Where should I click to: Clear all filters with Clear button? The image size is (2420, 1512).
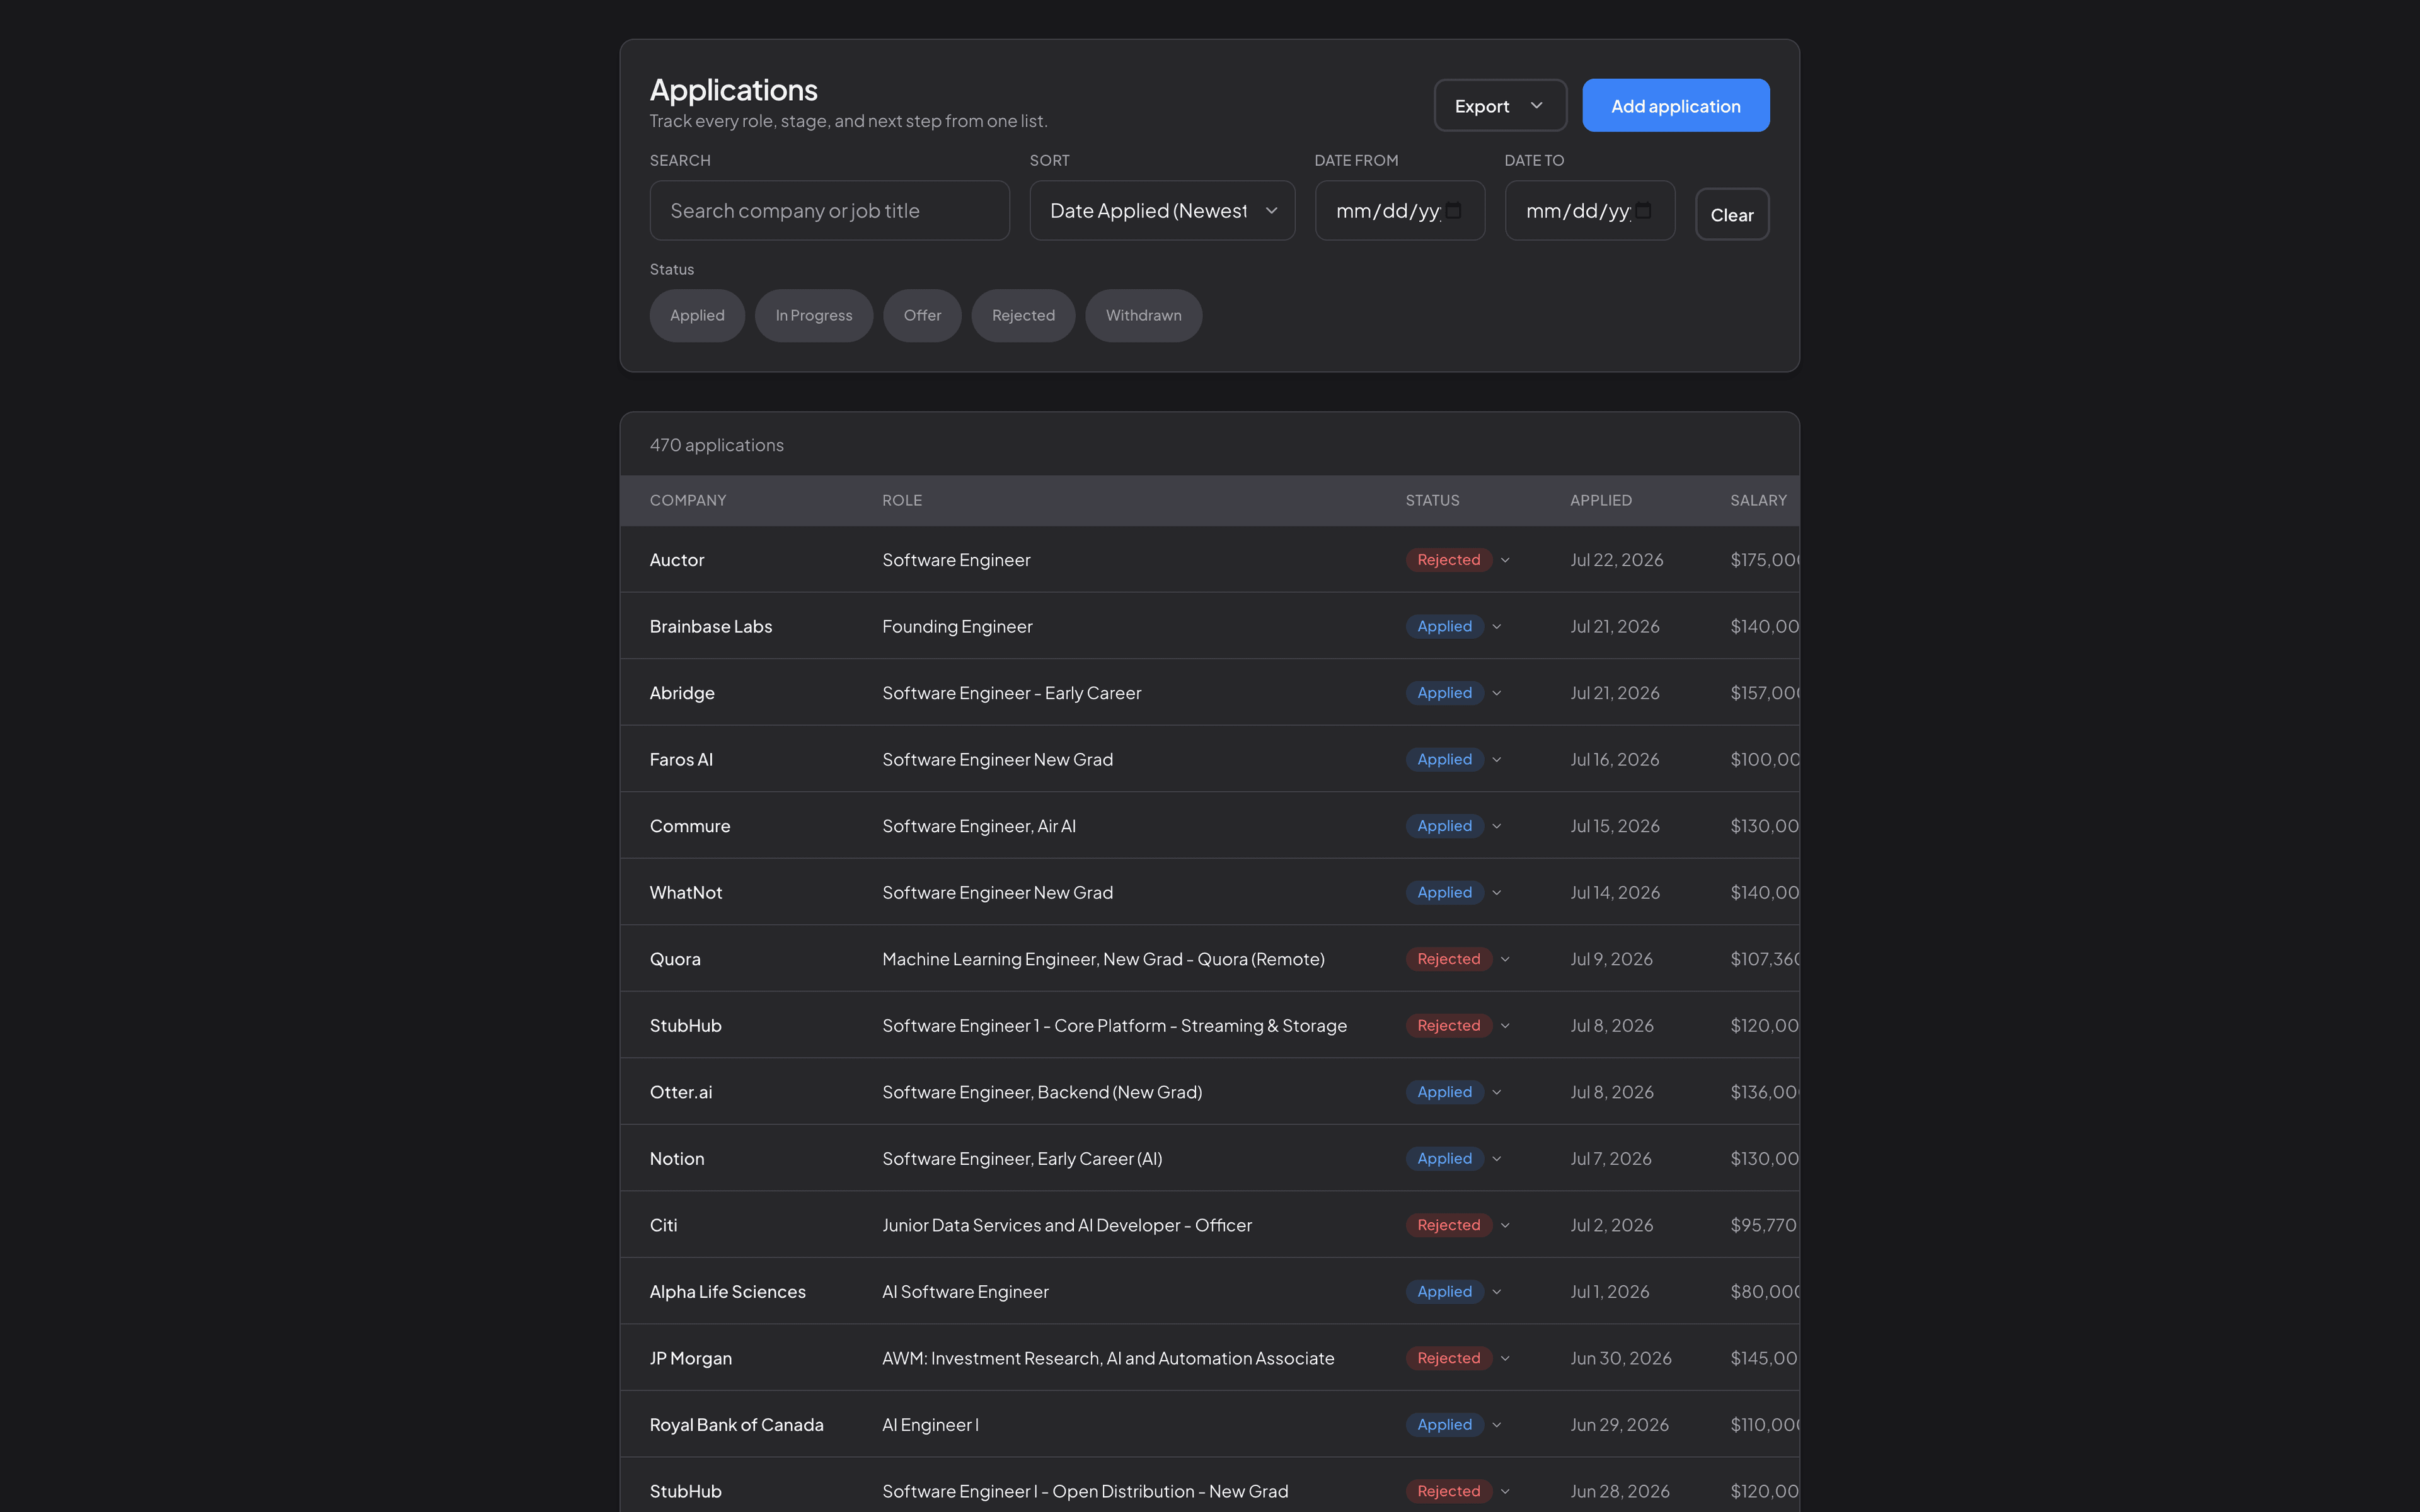point(1731,214)
